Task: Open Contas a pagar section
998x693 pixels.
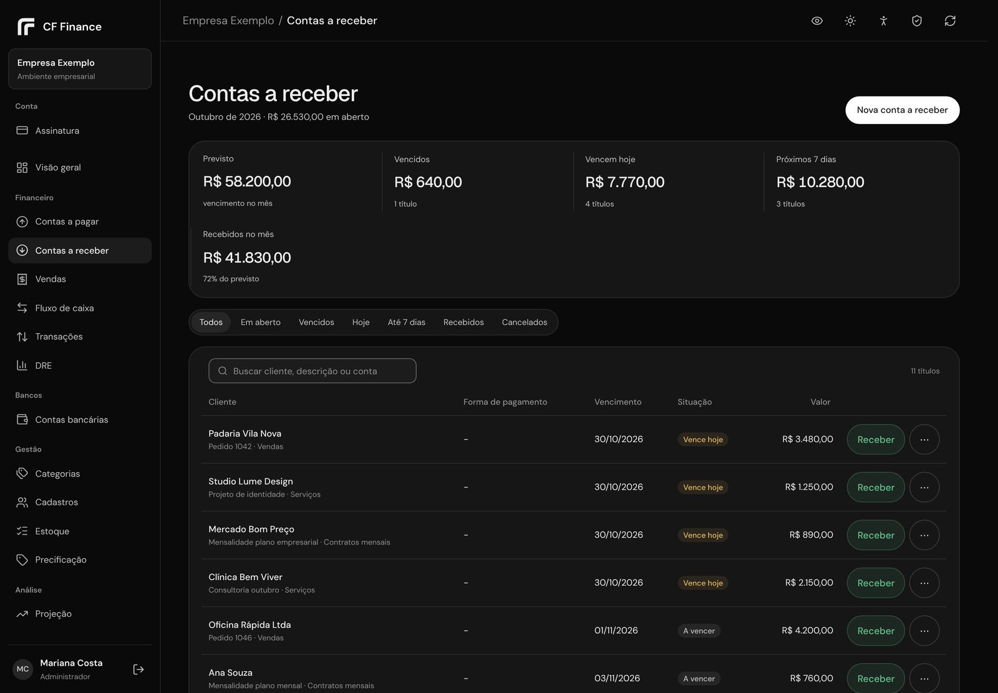Action: pyautogui.click(x=80, y=221)
